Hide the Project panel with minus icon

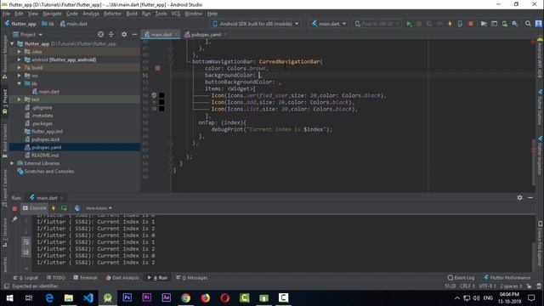pyautogui.click(x=134, y=34)
